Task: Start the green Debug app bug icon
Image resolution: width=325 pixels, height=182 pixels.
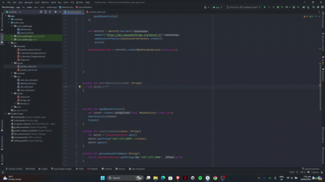Action: pyautogui.click(x=278, y=7)
